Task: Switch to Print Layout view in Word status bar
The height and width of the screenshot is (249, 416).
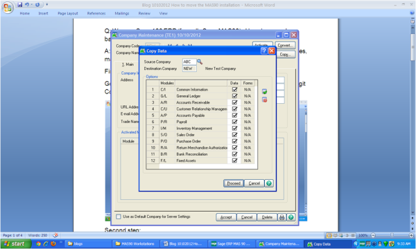Action: click(x=329, y=235)
